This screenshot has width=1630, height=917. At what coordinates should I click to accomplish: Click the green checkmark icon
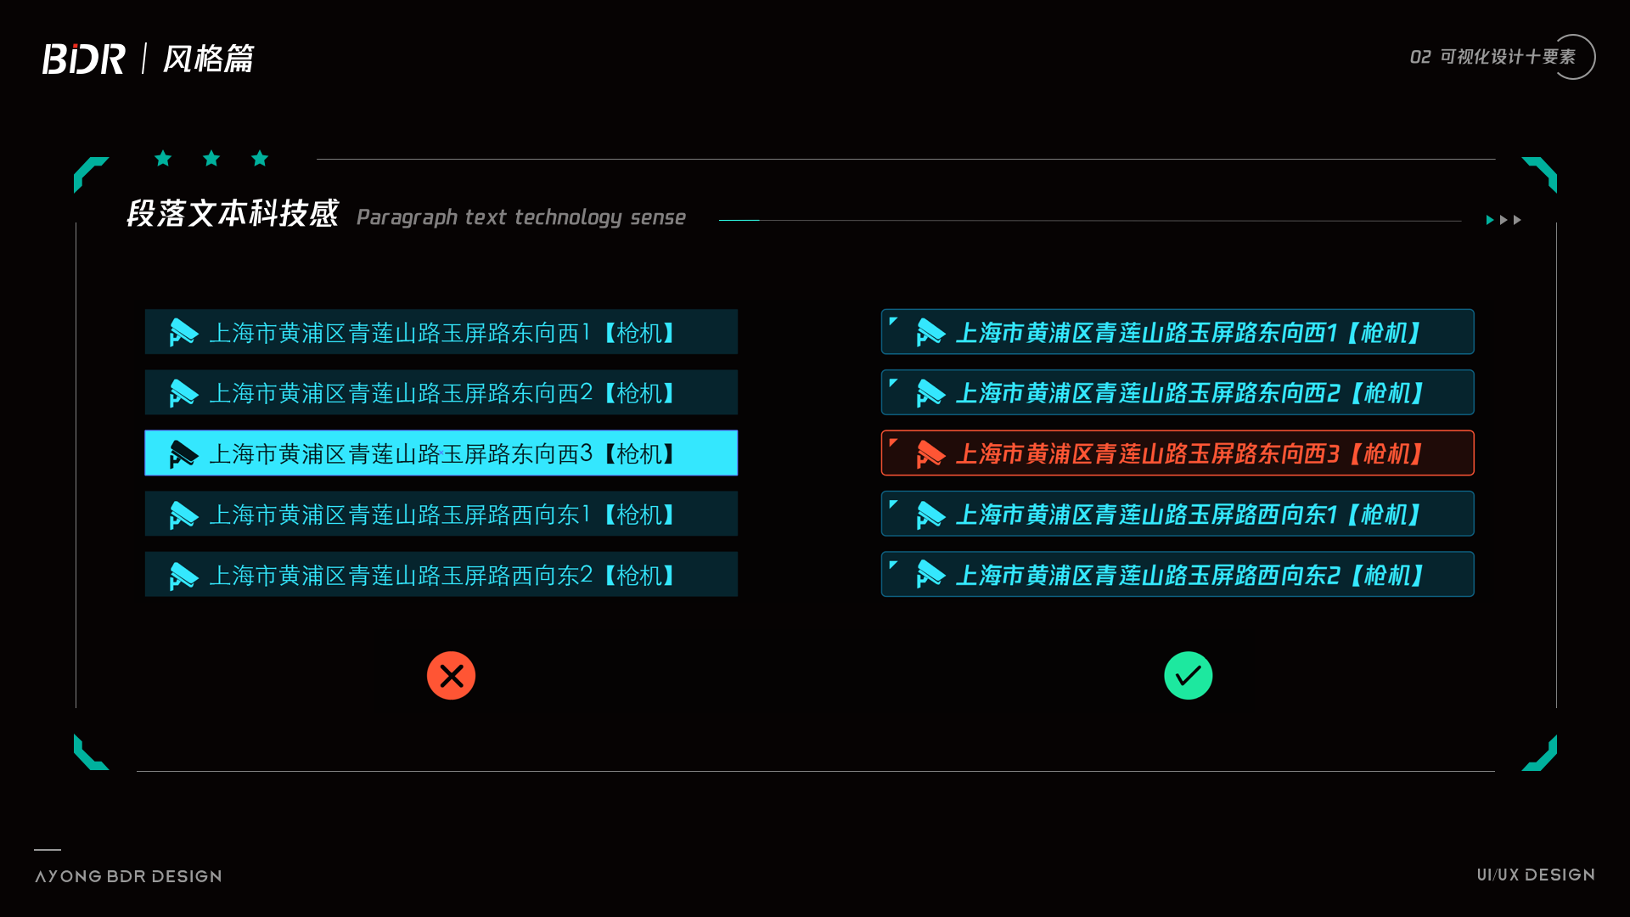pyautogui.click(x=1188, y=676)
